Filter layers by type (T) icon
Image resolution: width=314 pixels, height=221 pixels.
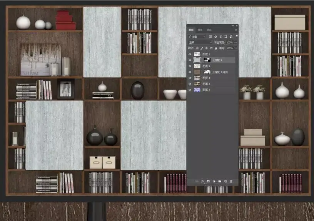[x=220, y=37]
